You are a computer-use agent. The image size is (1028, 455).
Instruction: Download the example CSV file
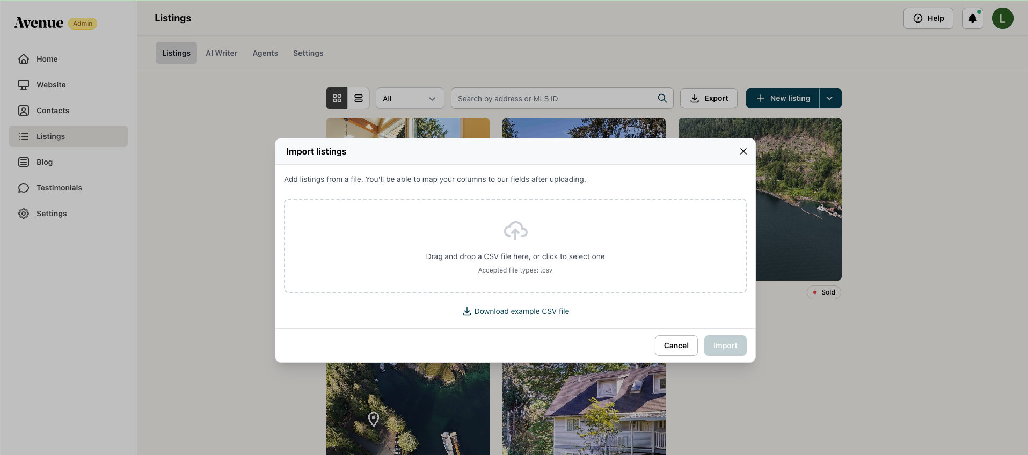click(516, 311)
